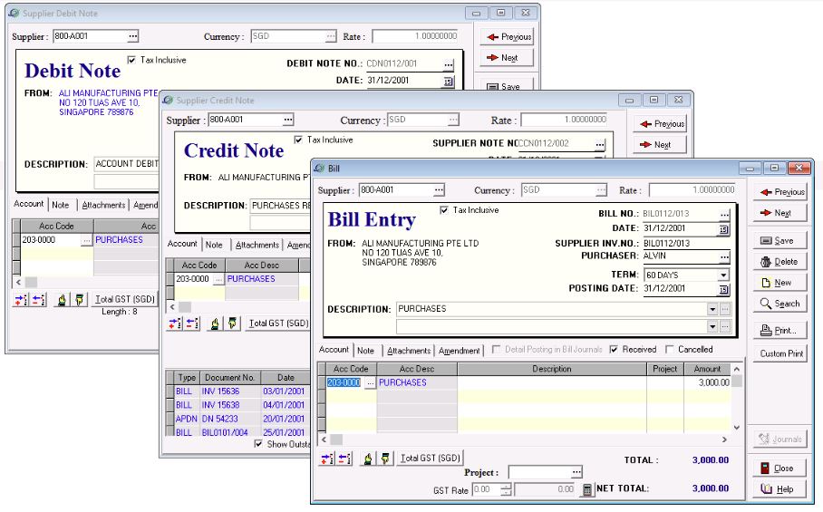Uncheck the Received checkbox
Viewport: 823px width, 512px height.
click(614, 350)
